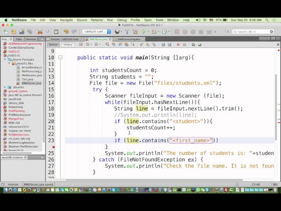Click the Previous Bookmark icon
Viewport: 281px width, 211px height.
tap(141, 44)
